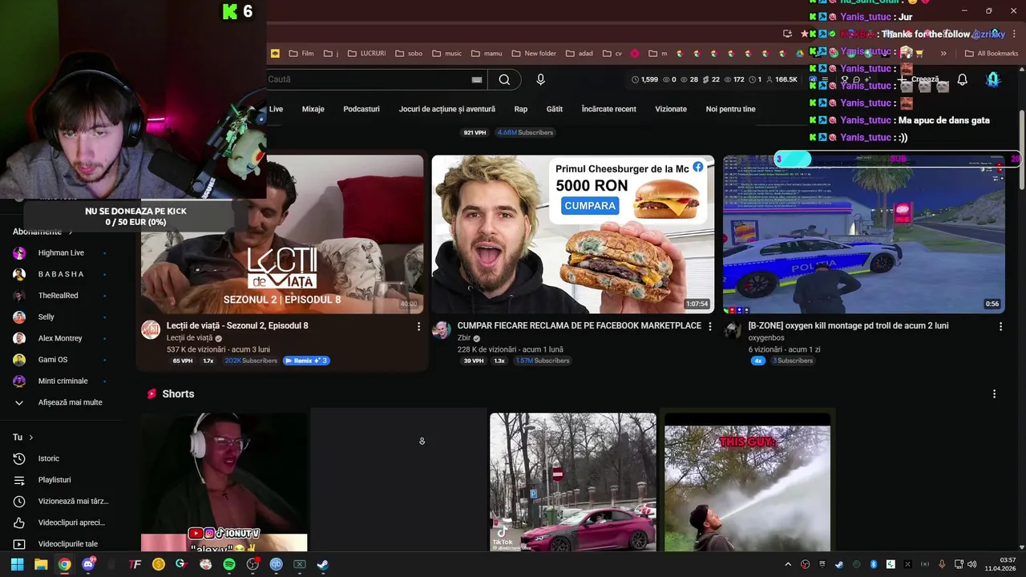Select the Noi pentru tine chip
This screenshot has height=577, width=1026.
click(730, 109)
